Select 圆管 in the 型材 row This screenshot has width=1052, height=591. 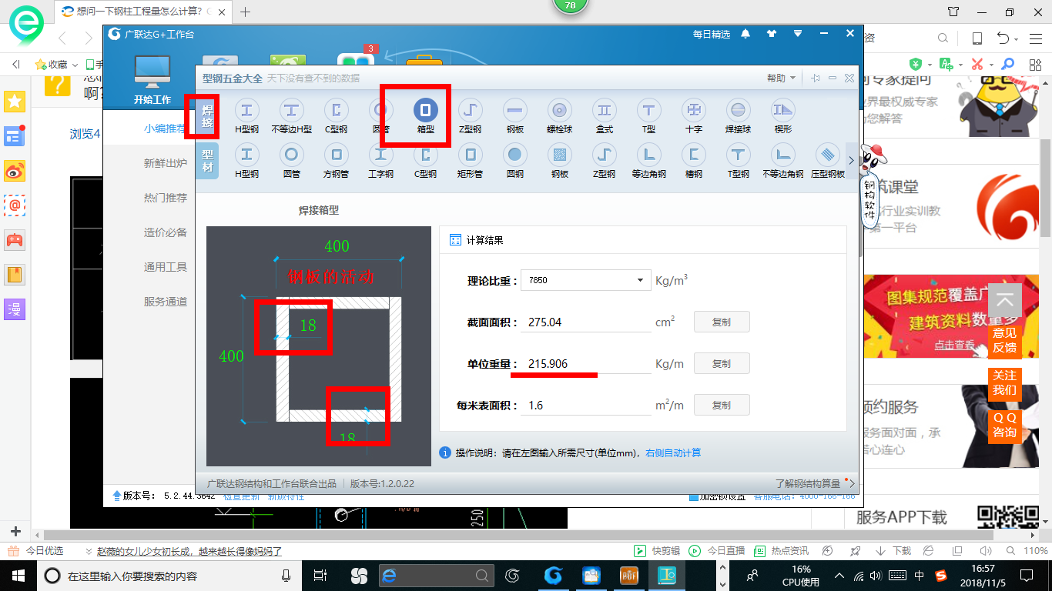pyautogui.click(x=291, y=161)
